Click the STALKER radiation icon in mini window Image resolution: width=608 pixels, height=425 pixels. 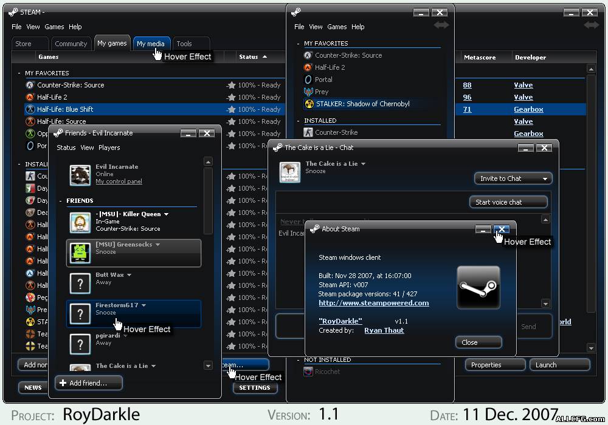coord(309,104)
